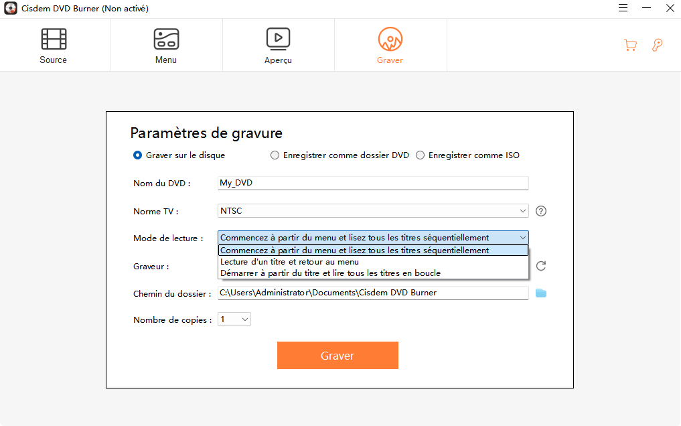Browse folders for Chemin du dossier
This screenshot has width=681, height=426.
pos(541,292)
